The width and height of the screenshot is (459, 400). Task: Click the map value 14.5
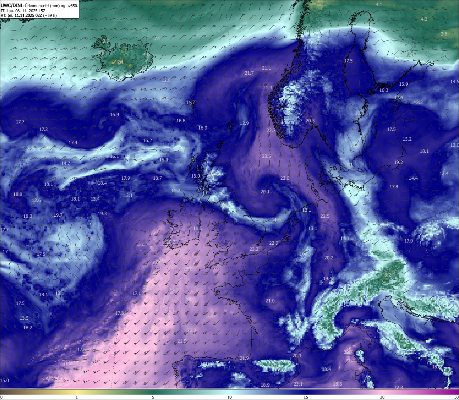pyautogui.click(x=454, y=81)
